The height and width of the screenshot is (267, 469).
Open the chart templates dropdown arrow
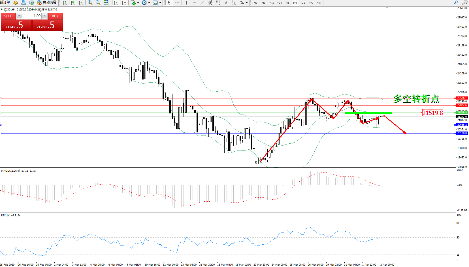click(x=160, y=3)
